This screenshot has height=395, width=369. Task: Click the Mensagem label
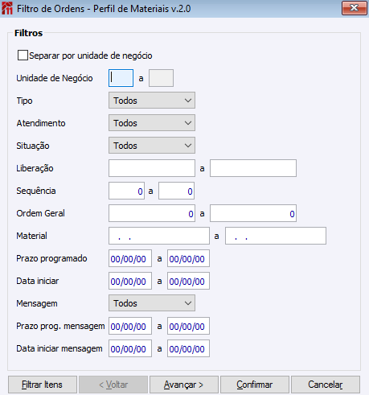(37, 303)
